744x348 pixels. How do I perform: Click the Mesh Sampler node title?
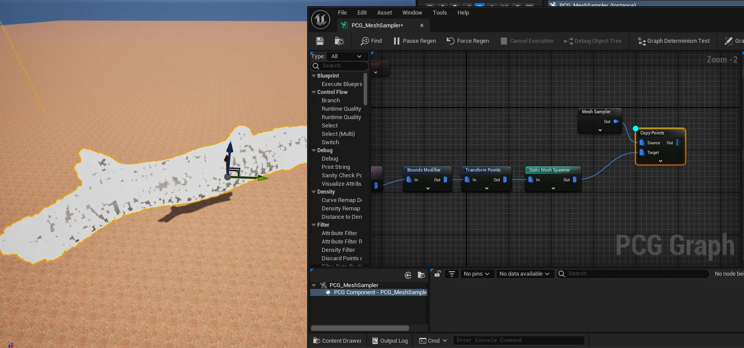(x=596, y=112)
